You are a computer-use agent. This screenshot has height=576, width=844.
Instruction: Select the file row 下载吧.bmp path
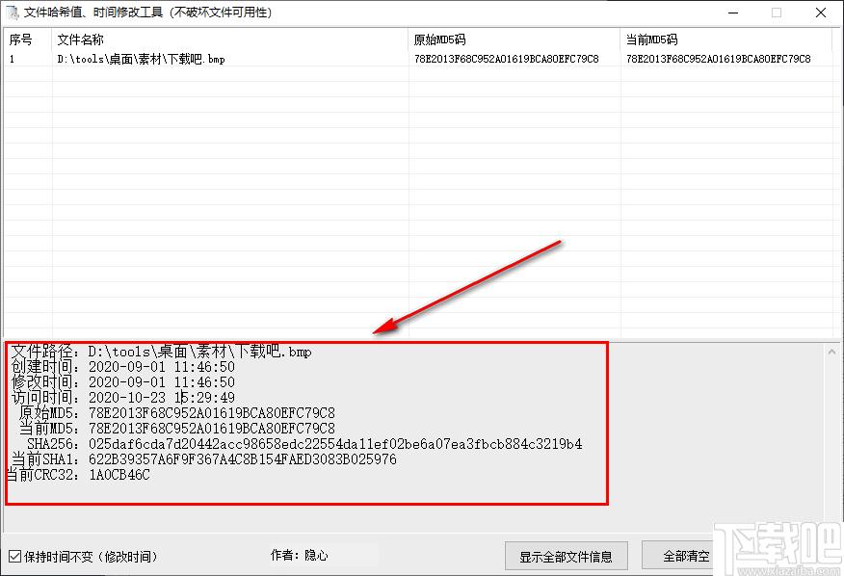141,59
